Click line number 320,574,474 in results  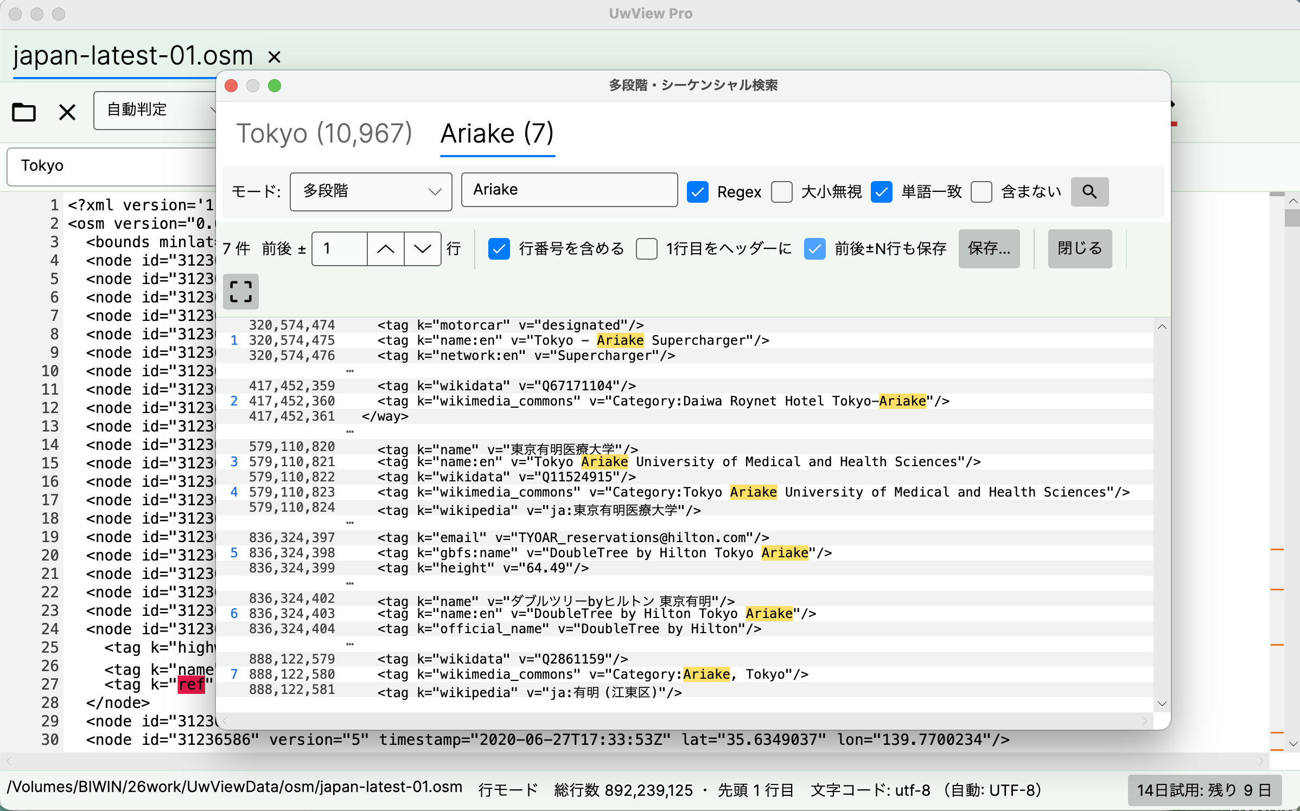point(292,325)
